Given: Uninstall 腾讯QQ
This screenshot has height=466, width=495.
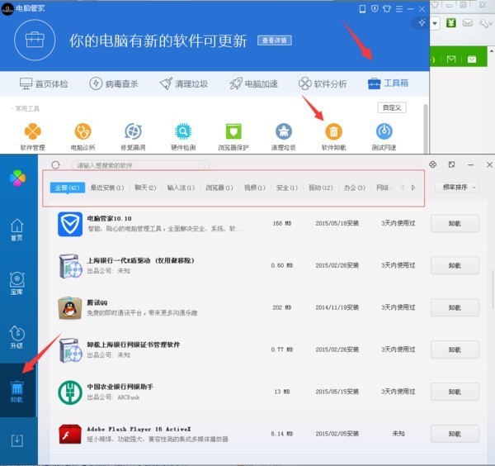Looking at the screenshot, I should click(455, 307).
